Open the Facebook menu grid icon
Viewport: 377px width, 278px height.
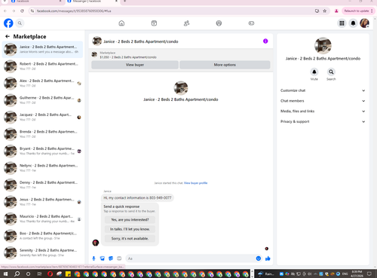(342, 23)
